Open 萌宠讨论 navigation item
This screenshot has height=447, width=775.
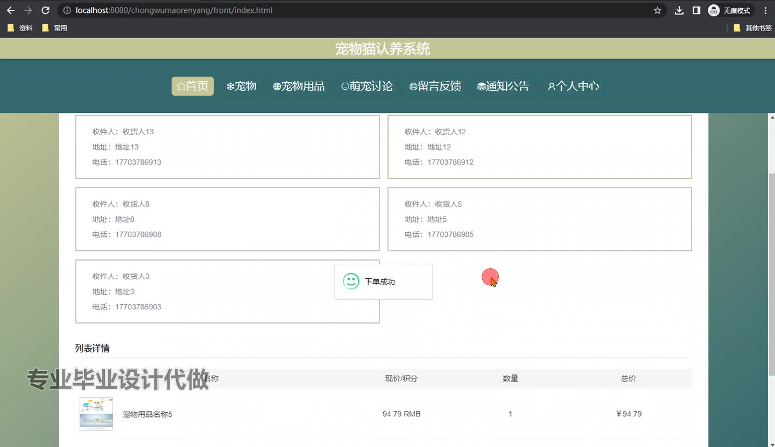[x=367, y=86]
